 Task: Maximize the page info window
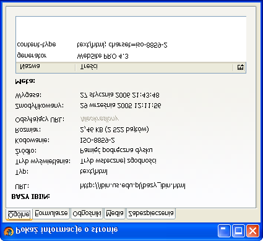click(x=238, y=230)
